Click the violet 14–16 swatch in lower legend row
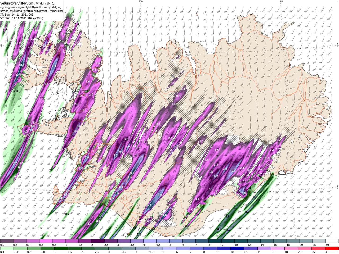Image resolution: width=339 pixels, height=254 pixels. click(x=264, y=248)
